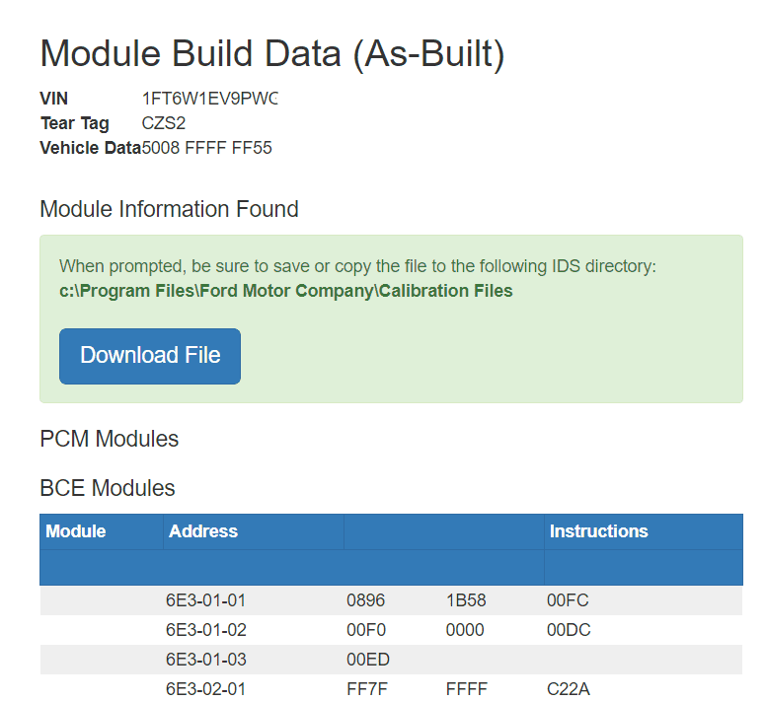Click the Module column header
The height and width of the screenshot is (701, 766).
pyautogui.click(x=76, y=531)
